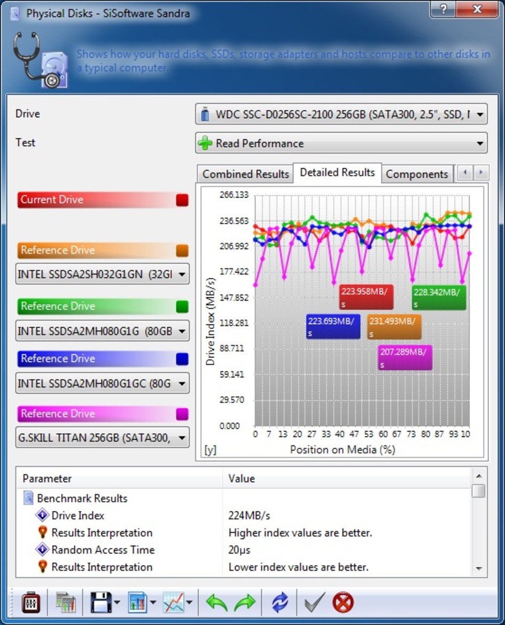Click the question mark help button
Screen dimensions: 505x625
tap(443, 9)
